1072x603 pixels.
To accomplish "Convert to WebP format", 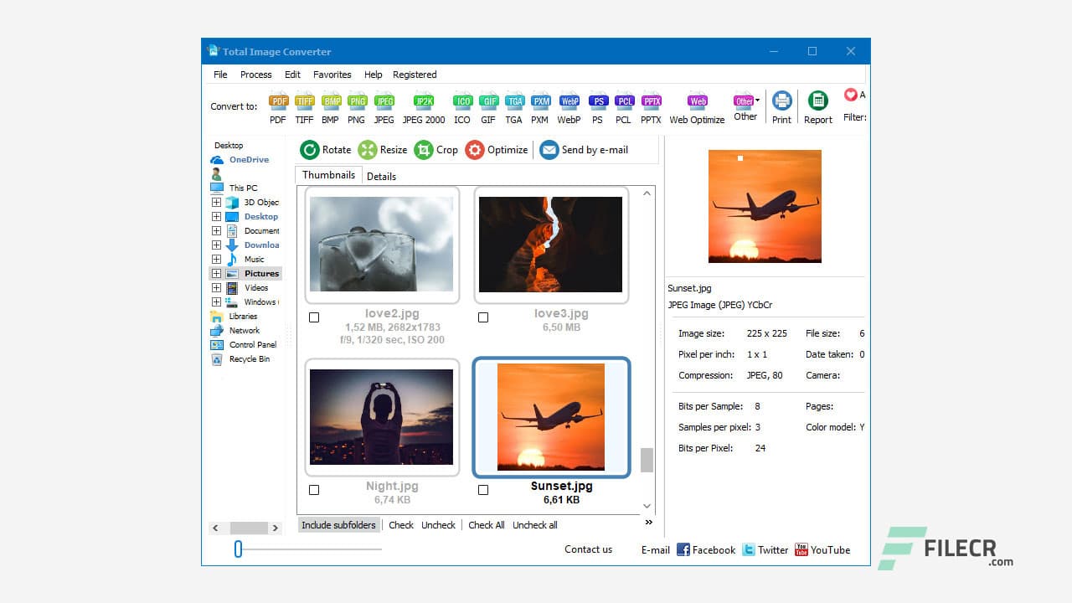I will point(569,100).
